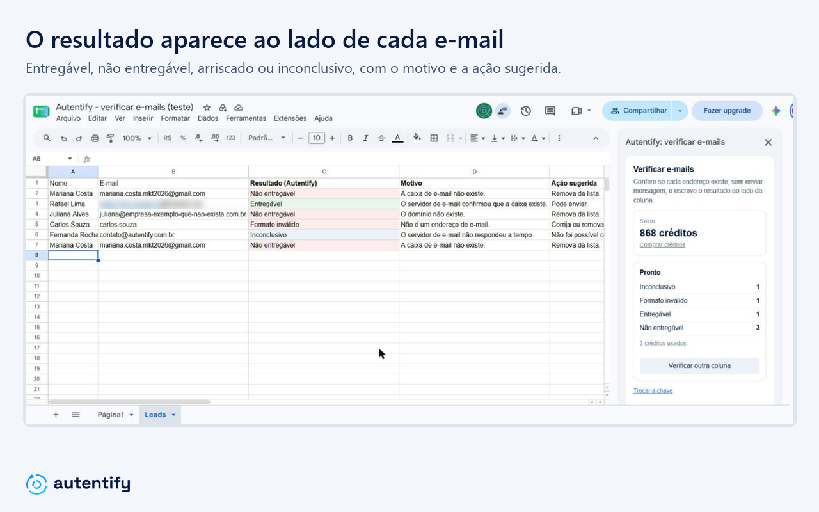
Task: Open the Leads sheet tab arrow
Action: [173, 415]
